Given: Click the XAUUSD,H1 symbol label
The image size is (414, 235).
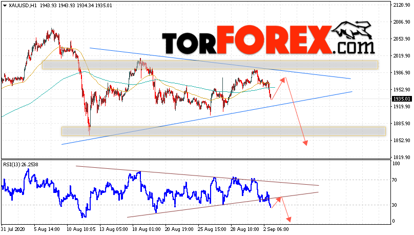Looking at the screenshot, I should pyautogui.click(x=23, y=6).
